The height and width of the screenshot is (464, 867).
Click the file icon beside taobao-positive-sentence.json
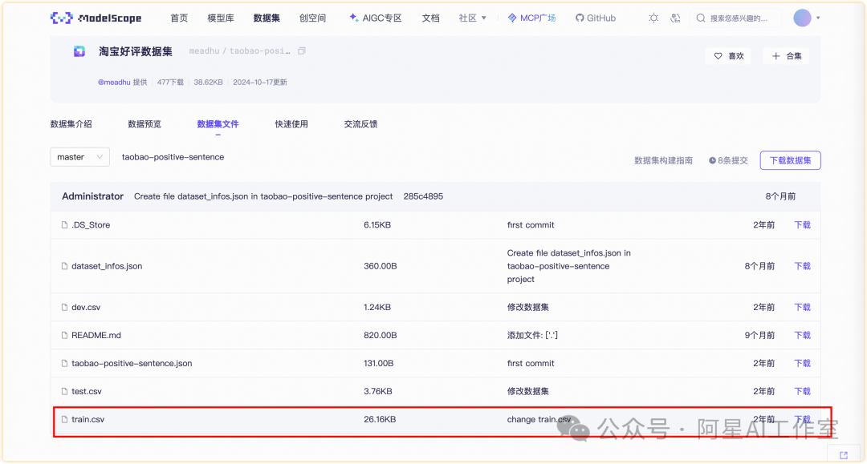tap(65, 364)
